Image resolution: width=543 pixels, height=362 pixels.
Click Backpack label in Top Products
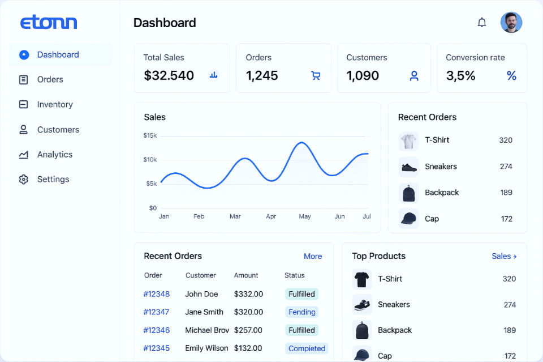[x=395, y=330]
